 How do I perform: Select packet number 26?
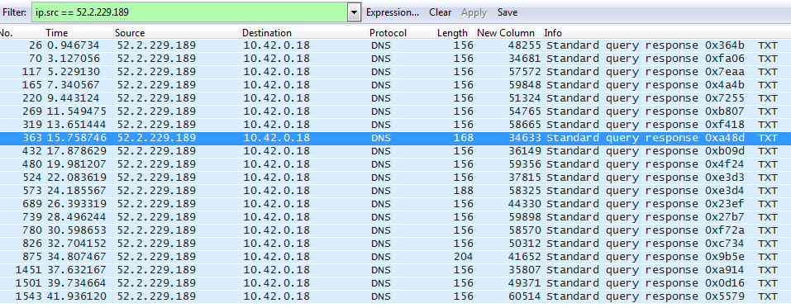click(x=395, y=46)
